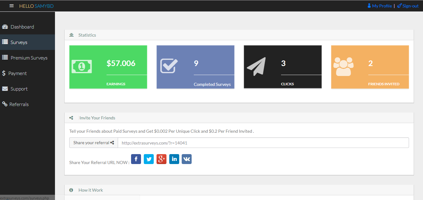Click the friends invited group icon

click(343, 66)
